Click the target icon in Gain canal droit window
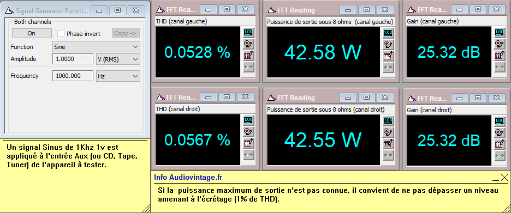 pyautogui.click(x=500, y=132)
